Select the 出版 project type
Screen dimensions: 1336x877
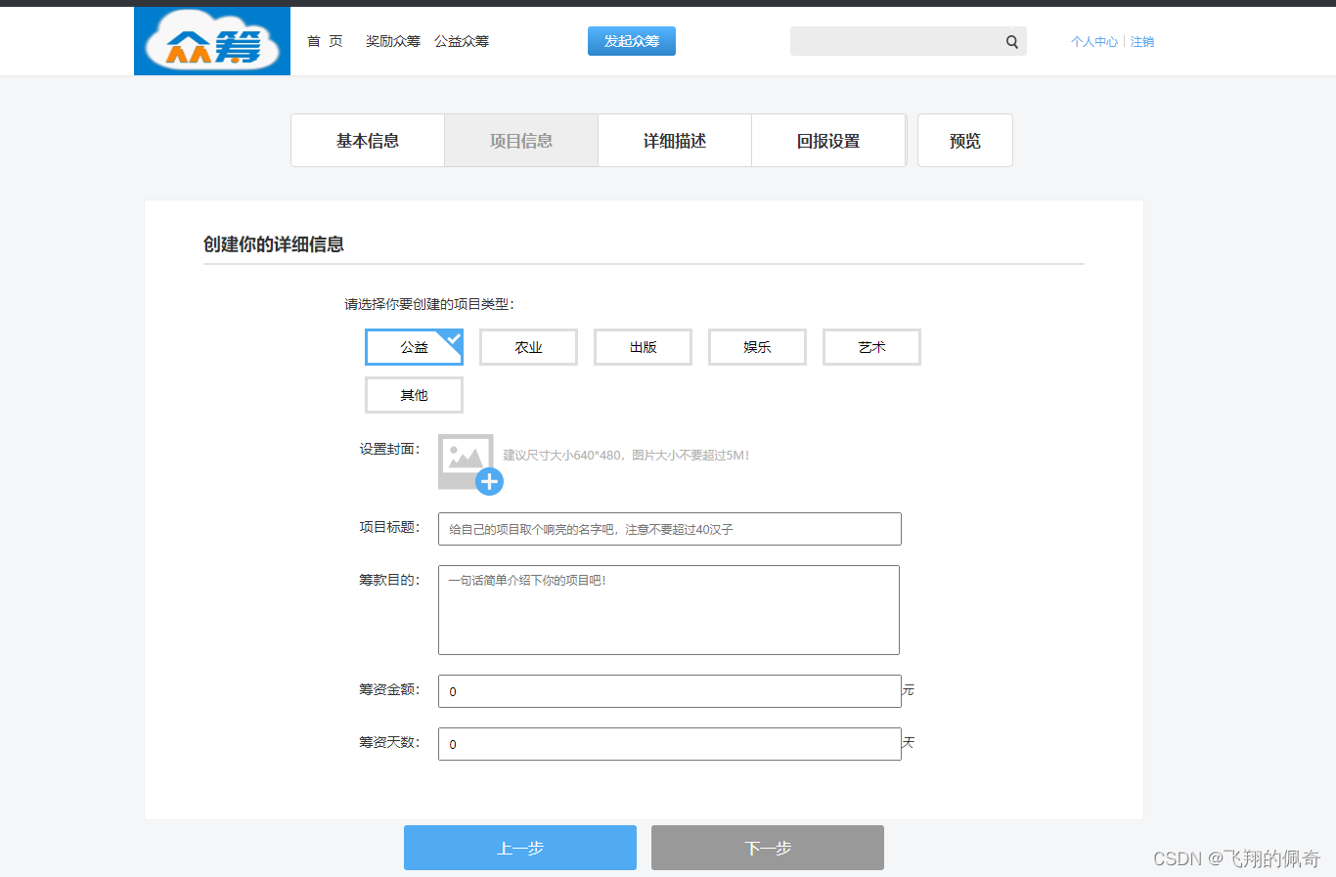[x=643, y=347]
